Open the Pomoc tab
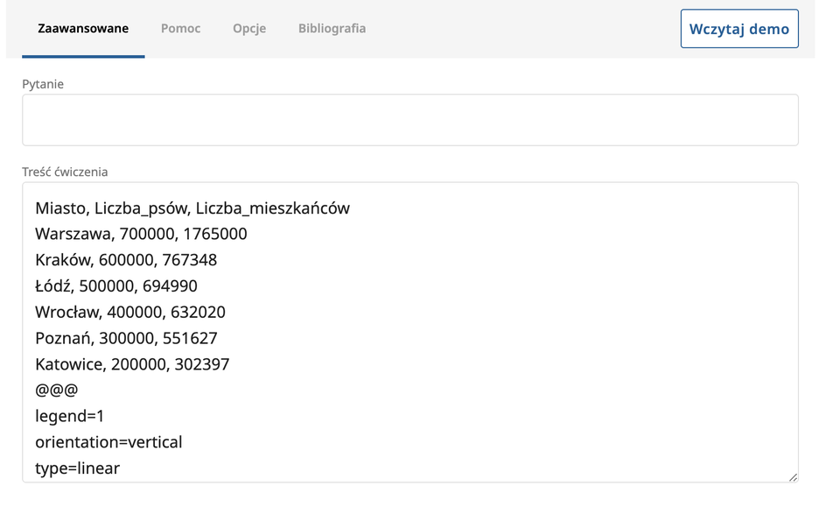Image resolution: width=840 pixels, height=514 pixels. click(x=180, y=28)
